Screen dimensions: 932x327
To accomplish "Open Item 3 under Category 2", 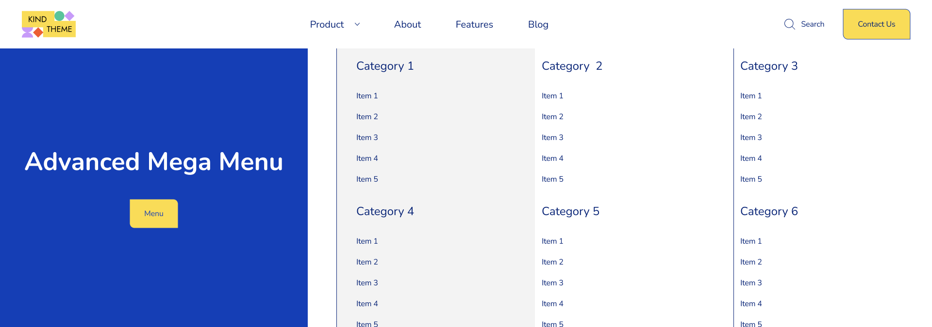I will (552, 138).
